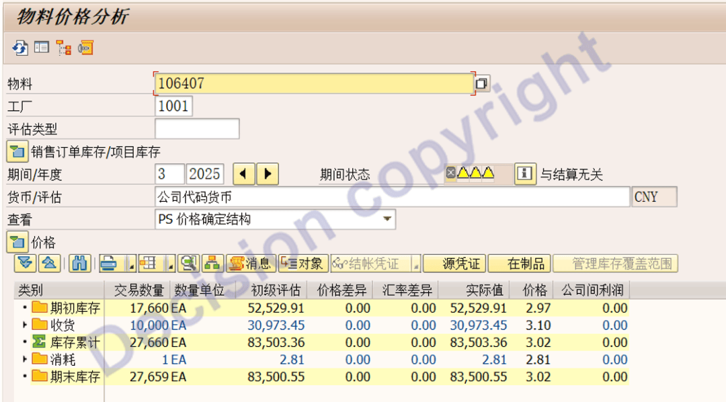The height and width of the screenshot is (402, 726).
Task: Click the 工厂 input field showing 1001
Action: click(x=173, y=106)
